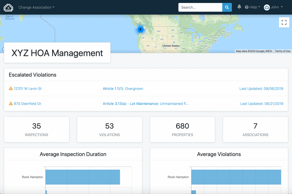Open the 12701 W Levin St violation

28,89
